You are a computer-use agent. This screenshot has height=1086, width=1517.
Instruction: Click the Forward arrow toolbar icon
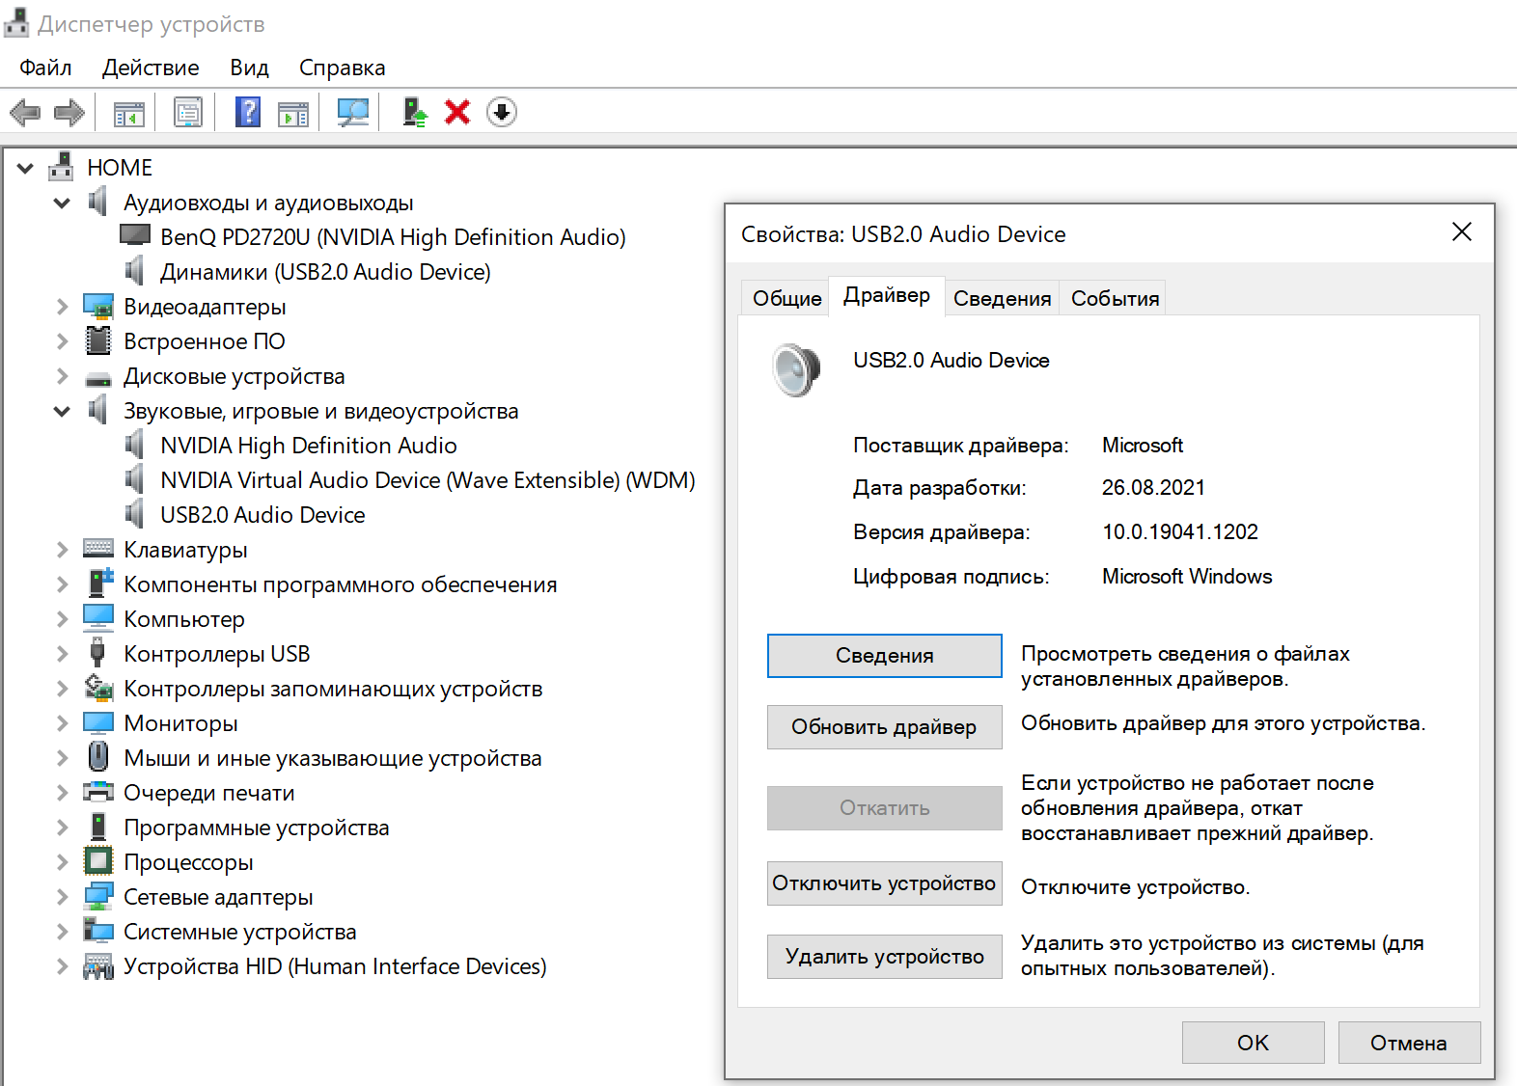point(69,113)
